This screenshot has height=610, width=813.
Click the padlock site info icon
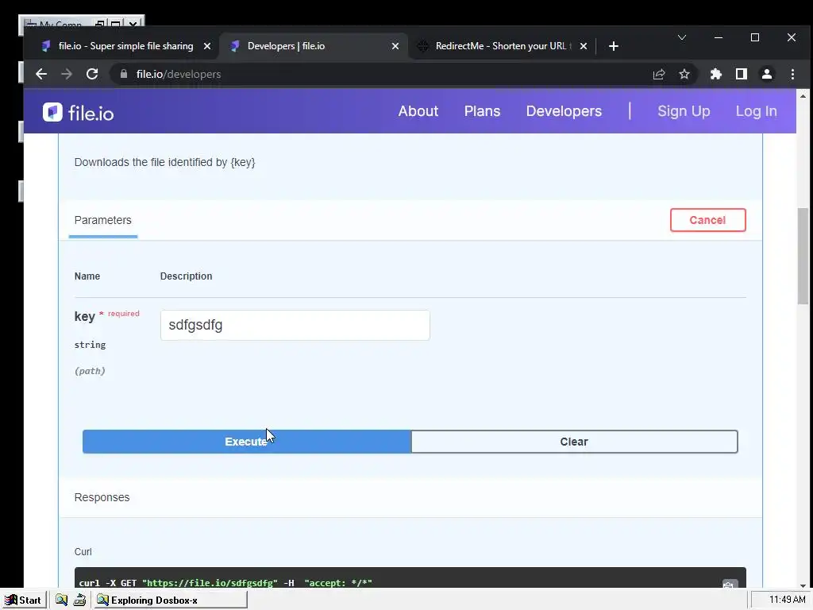[x=123, y=74]
